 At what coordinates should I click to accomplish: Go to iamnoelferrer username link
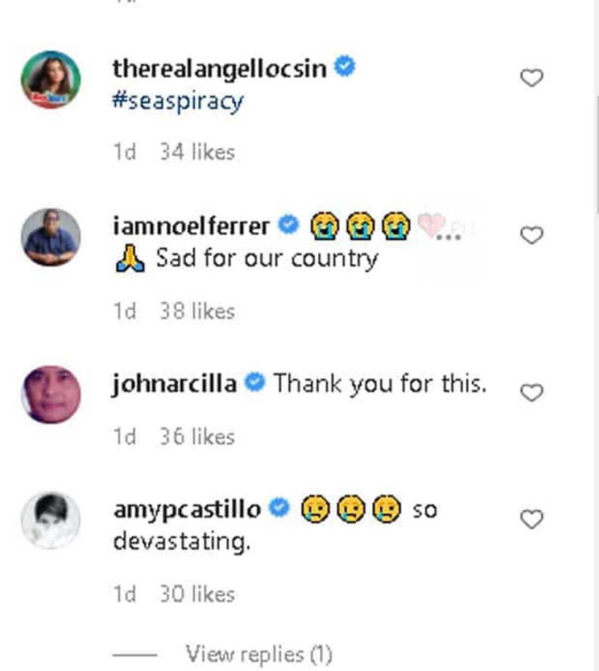pyautogui.click(x=191, y=226)
